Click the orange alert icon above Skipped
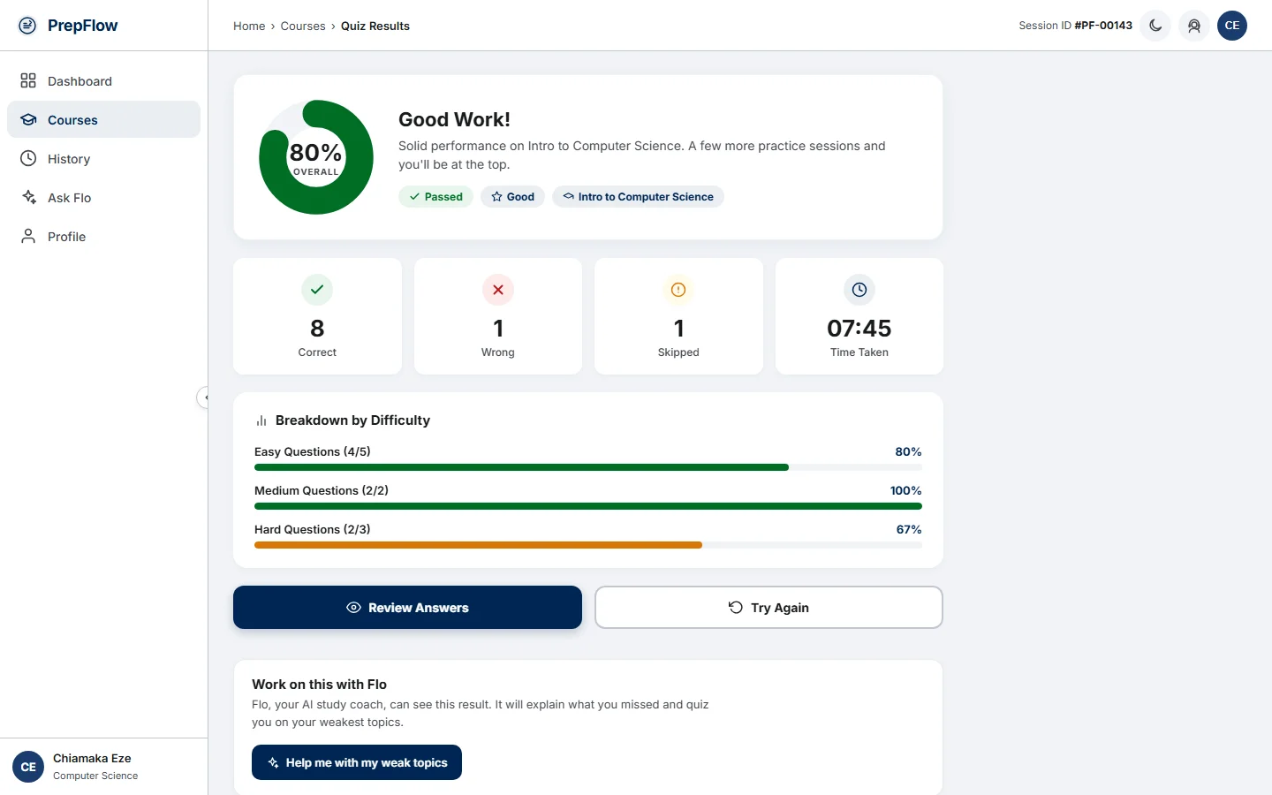The image size is (1272, 795). click(678, 290)
